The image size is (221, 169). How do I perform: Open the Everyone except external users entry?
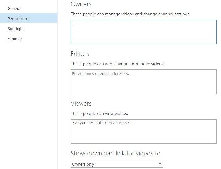coord(99,123)
